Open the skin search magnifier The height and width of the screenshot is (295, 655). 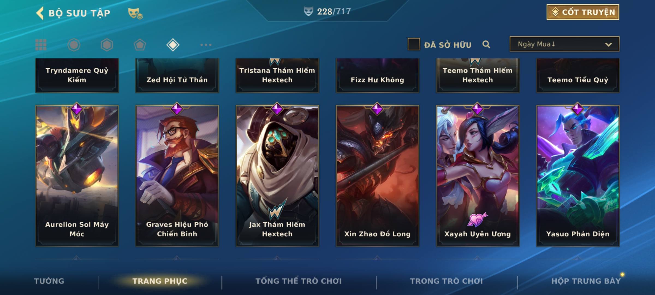point(486,44)
